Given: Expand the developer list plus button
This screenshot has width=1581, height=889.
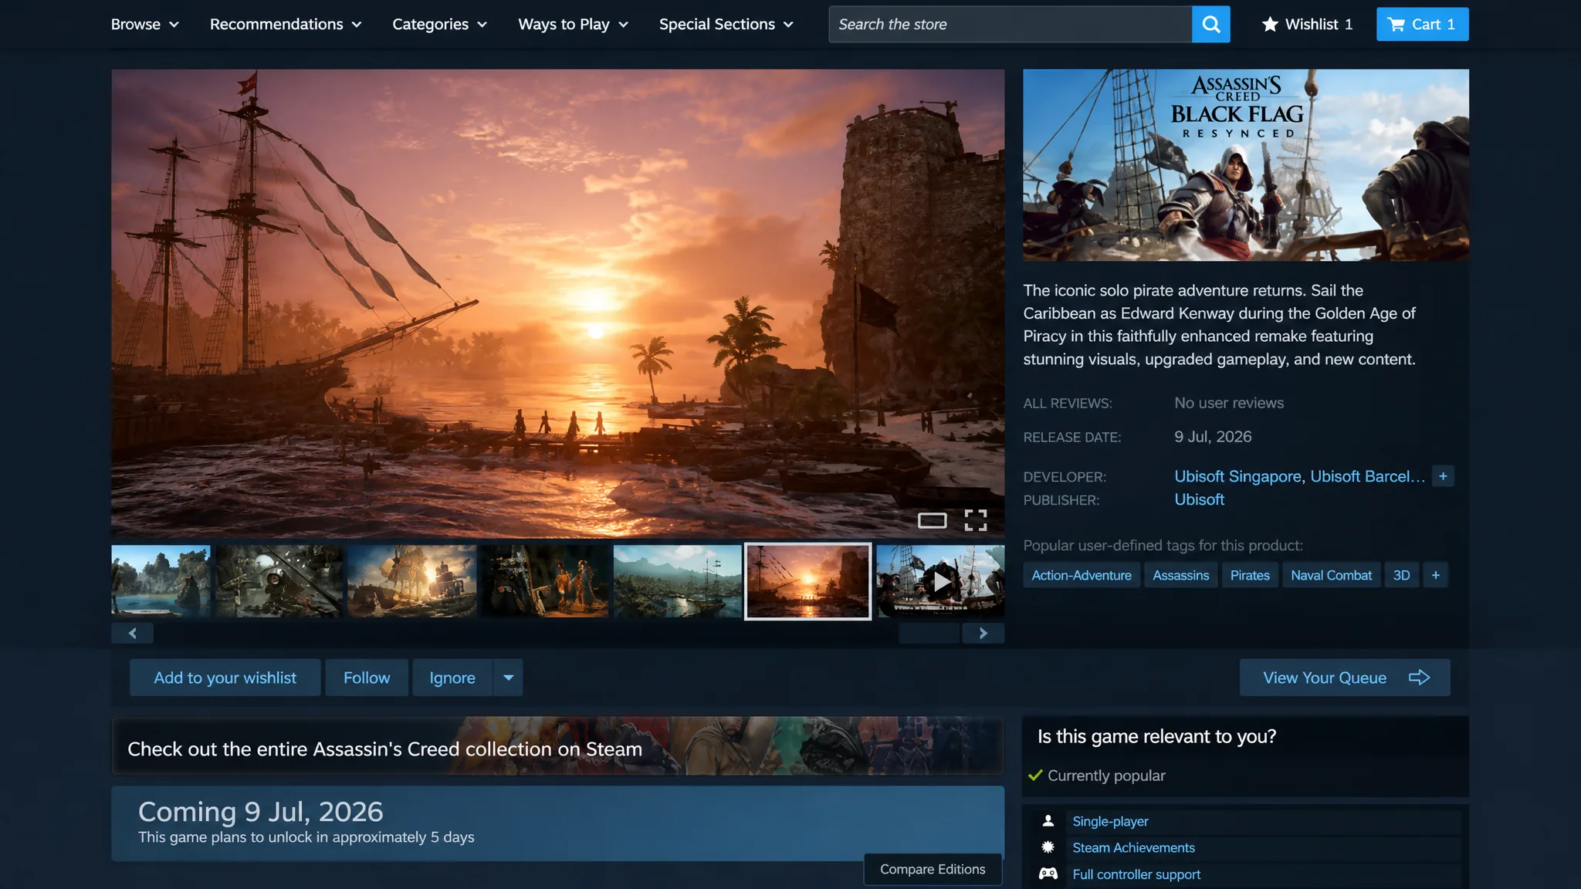Looking at the screenshot, I should (x=1443, y=476).
